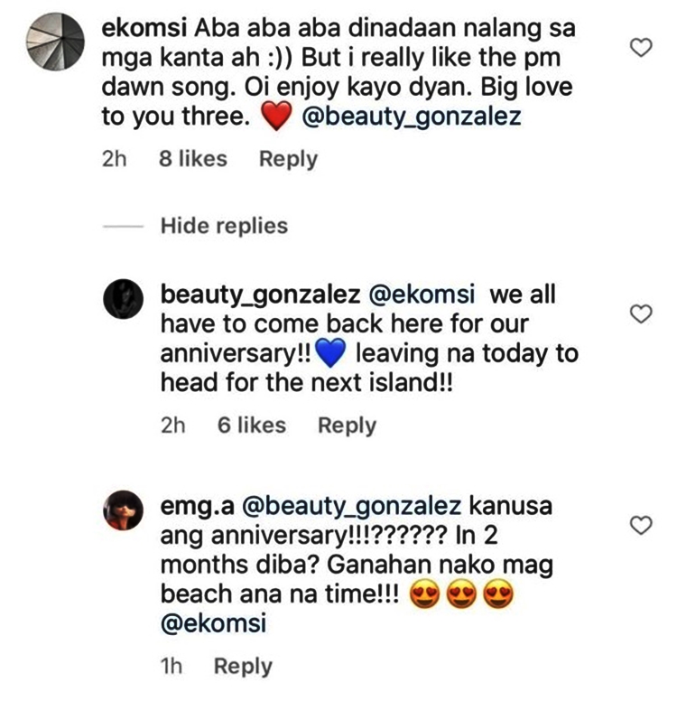
Task: Reply to emg.a's comment
Action: pos(243,667)
